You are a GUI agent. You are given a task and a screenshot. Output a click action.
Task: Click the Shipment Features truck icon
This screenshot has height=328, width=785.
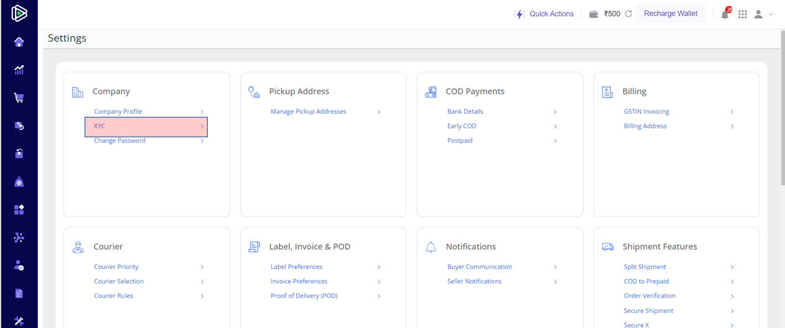[608, 247]
